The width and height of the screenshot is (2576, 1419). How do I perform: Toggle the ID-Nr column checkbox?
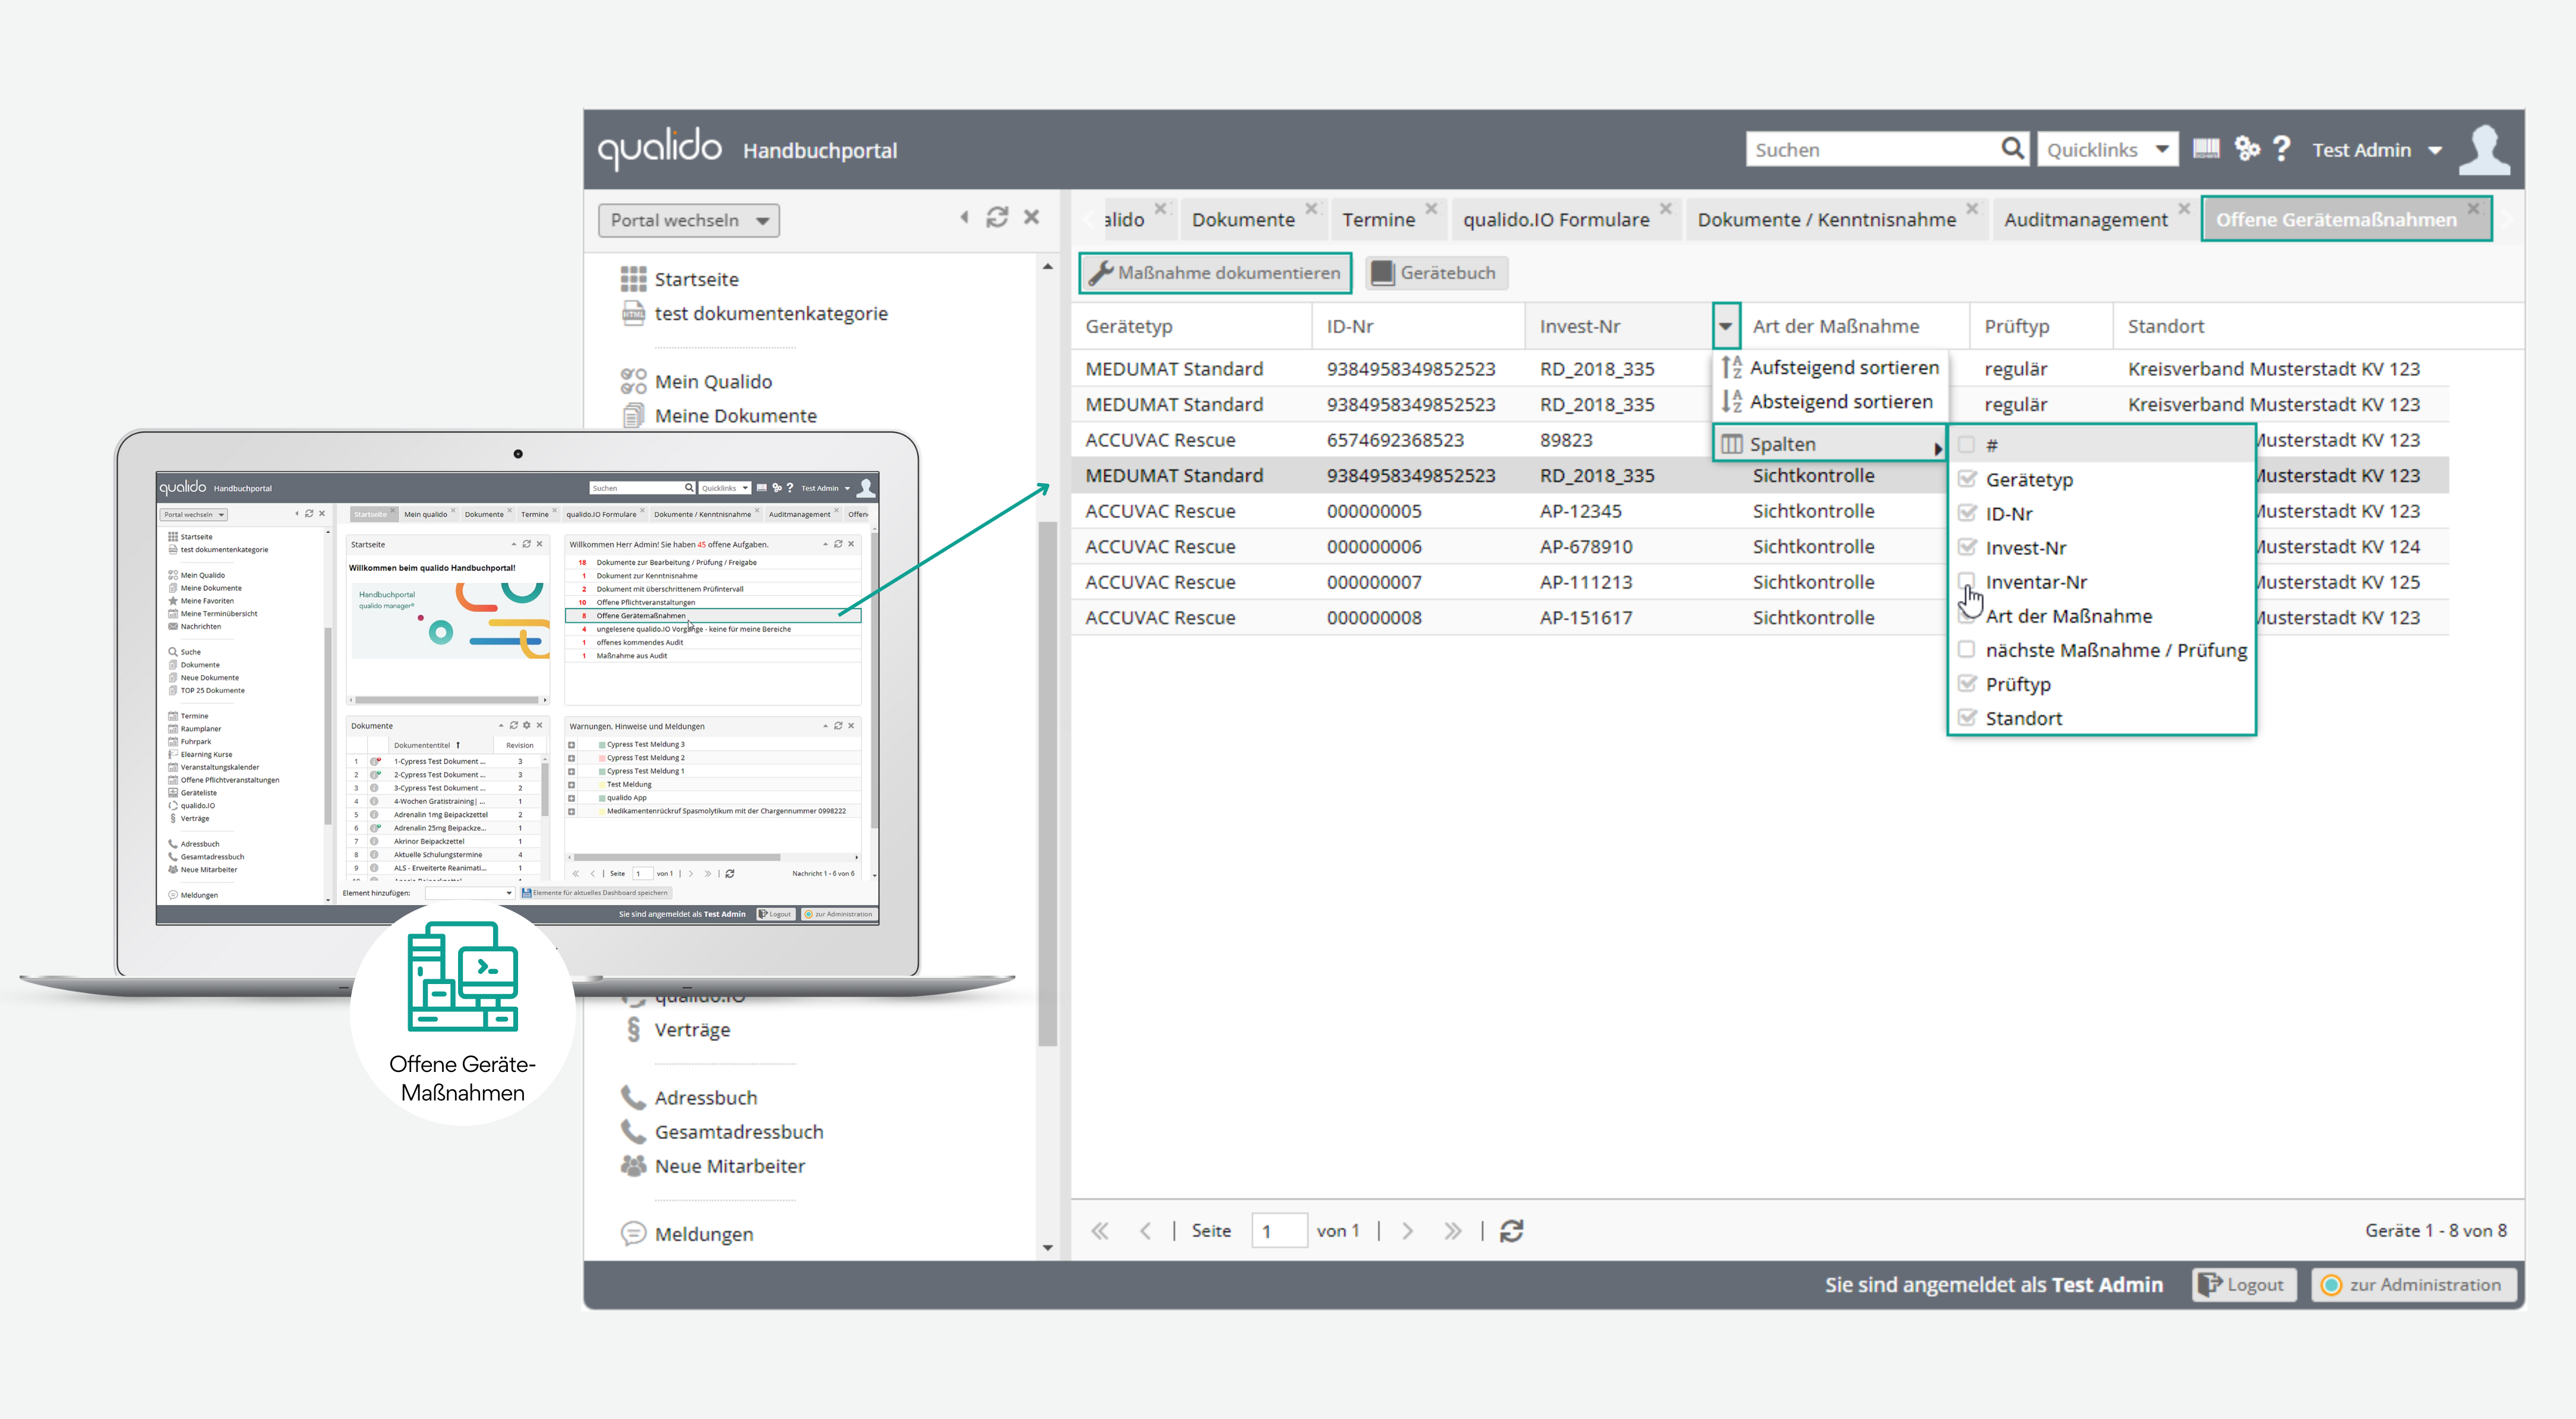1966,512
